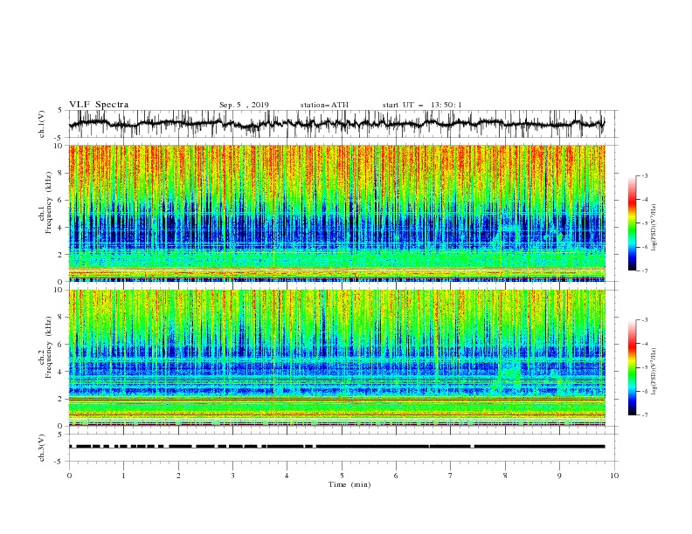The height and width of the screenshot is (534, 692).
Task: Click time axis tick label "1"
Action: click(123, 476)
